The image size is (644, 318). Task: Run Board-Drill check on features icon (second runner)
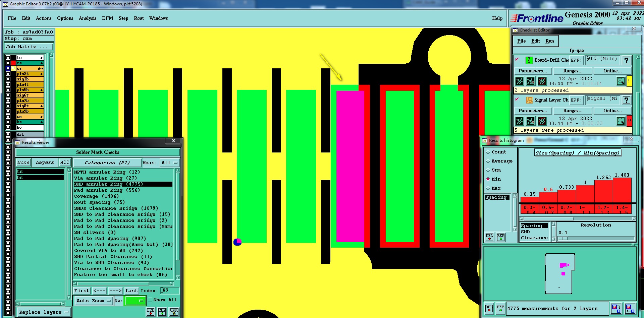click(x=531, y=81)
